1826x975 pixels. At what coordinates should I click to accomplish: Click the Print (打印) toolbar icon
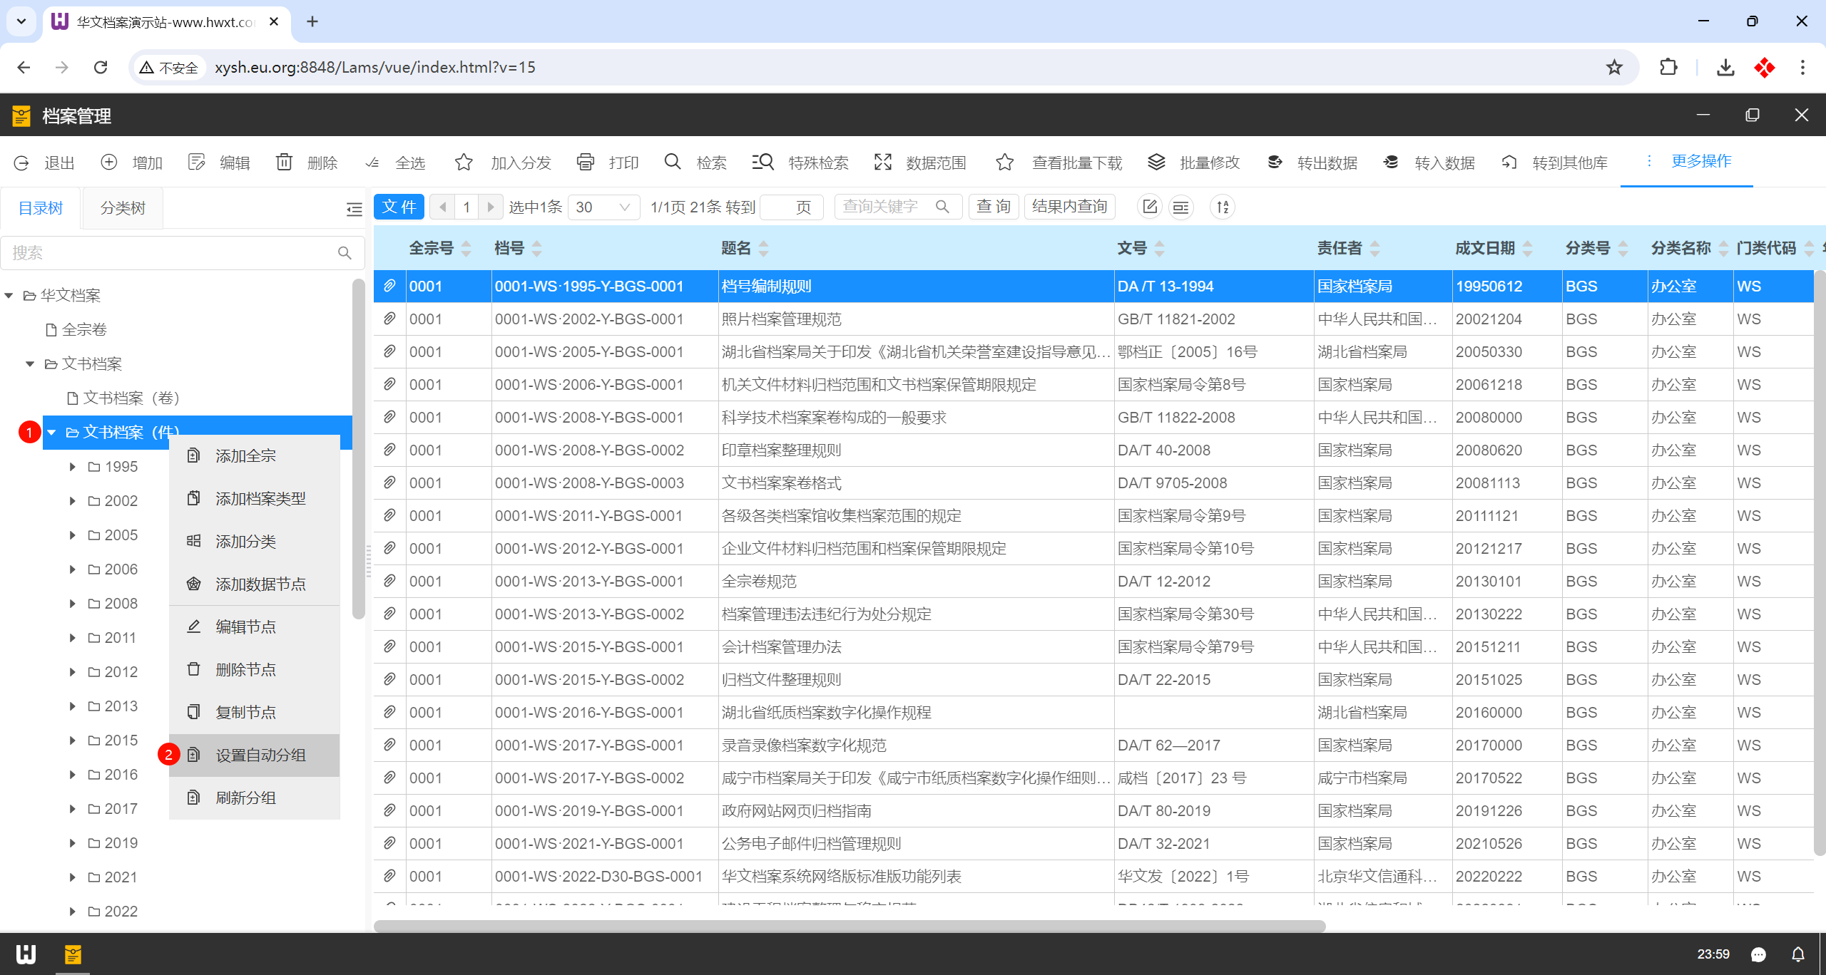(x=585, y=162)
